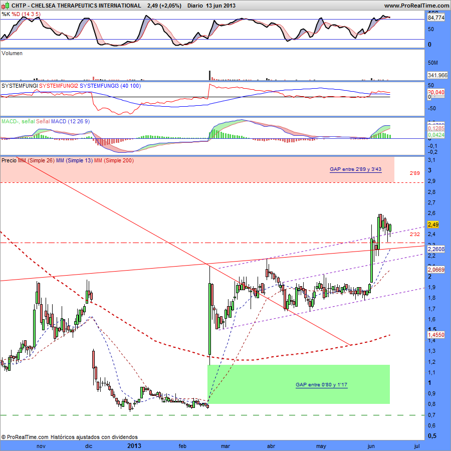Click the MACD (12 26 9) label

[70, 121]
